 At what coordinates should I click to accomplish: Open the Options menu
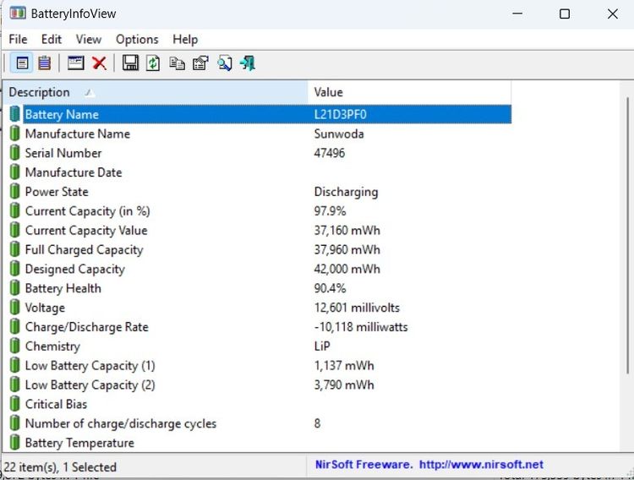click(137, 39)
